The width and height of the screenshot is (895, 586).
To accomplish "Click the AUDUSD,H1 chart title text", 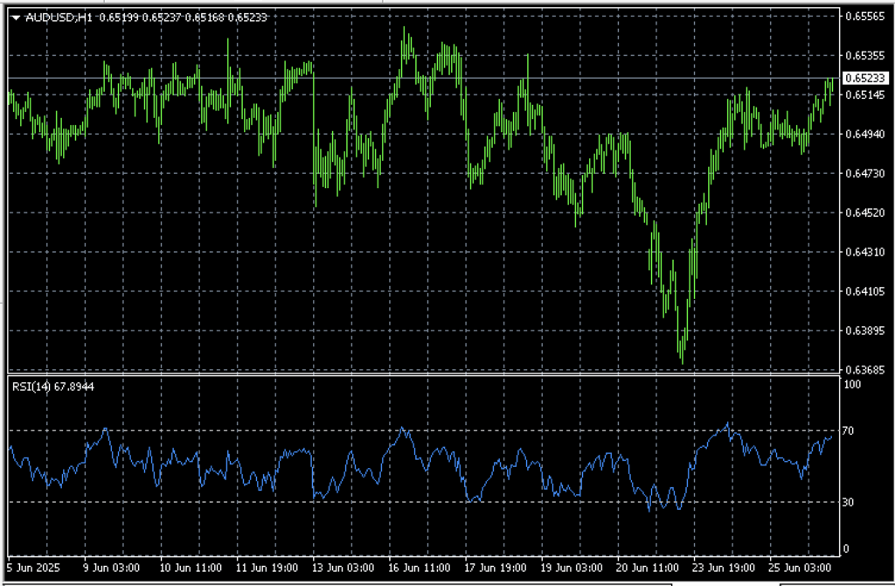I will point(49,17).
